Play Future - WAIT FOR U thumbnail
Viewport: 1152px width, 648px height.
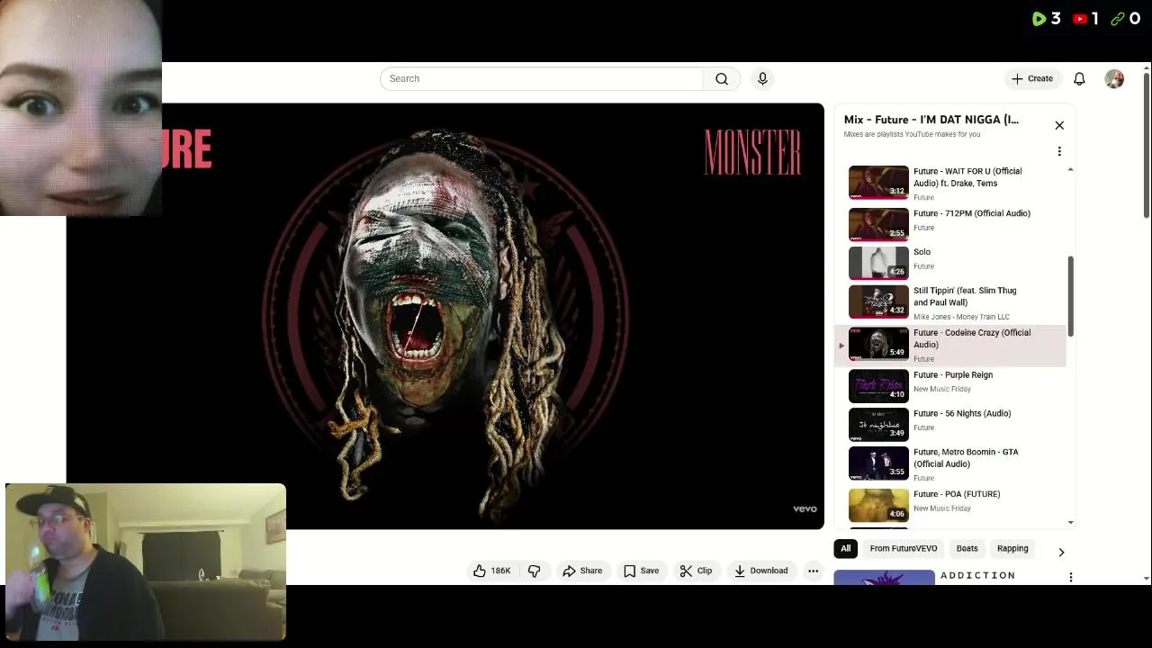tap(878, 182)
